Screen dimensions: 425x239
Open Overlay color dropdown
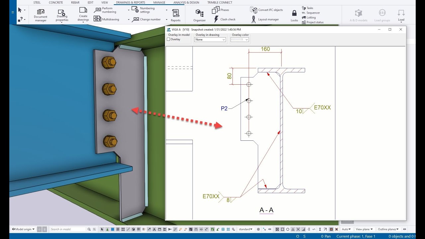click(x=240, y=40)
